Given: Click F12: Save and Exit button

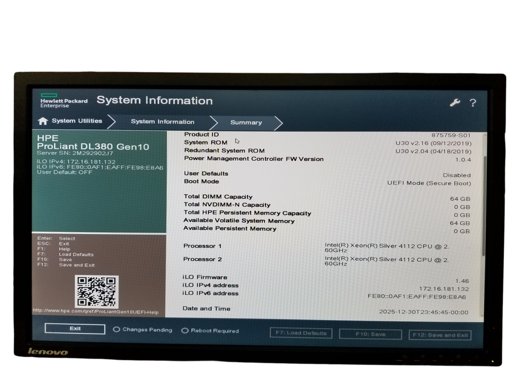Looking at the screenshot, I should click(x=440, y=335).
